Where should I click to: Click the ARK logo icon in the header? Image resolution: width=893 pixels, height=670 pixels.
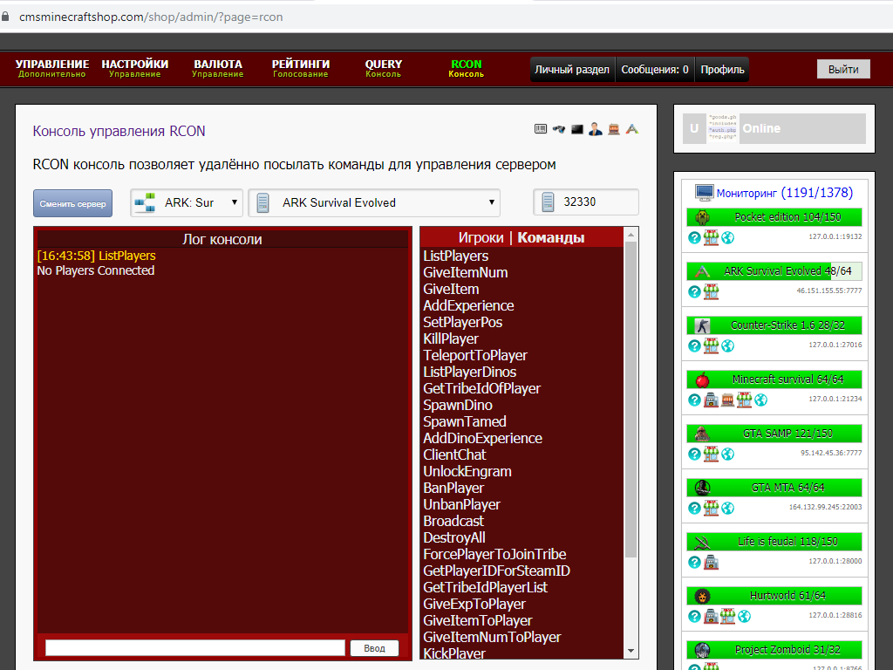632,129
